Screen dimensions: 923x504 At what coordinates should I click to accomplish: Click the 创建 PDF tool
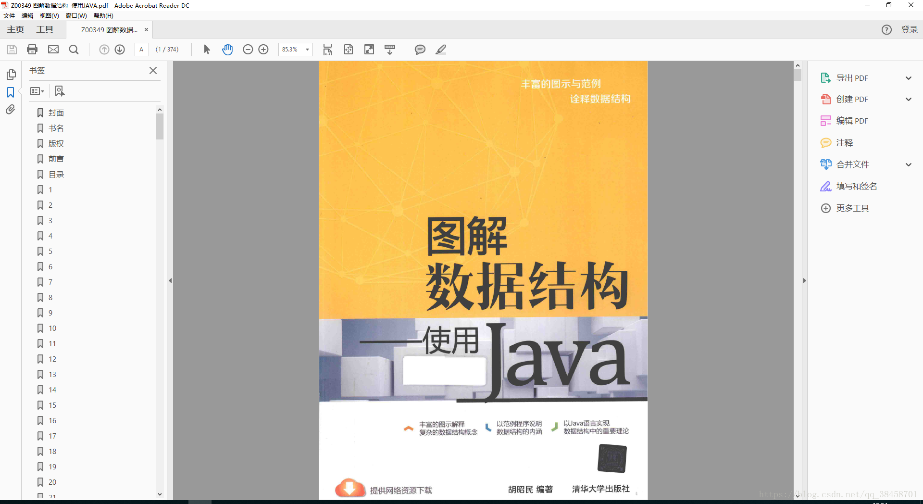click(844, 99)
